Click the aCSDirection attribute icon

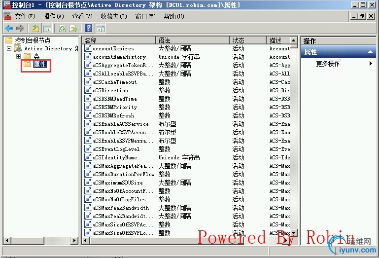point(88,90)
